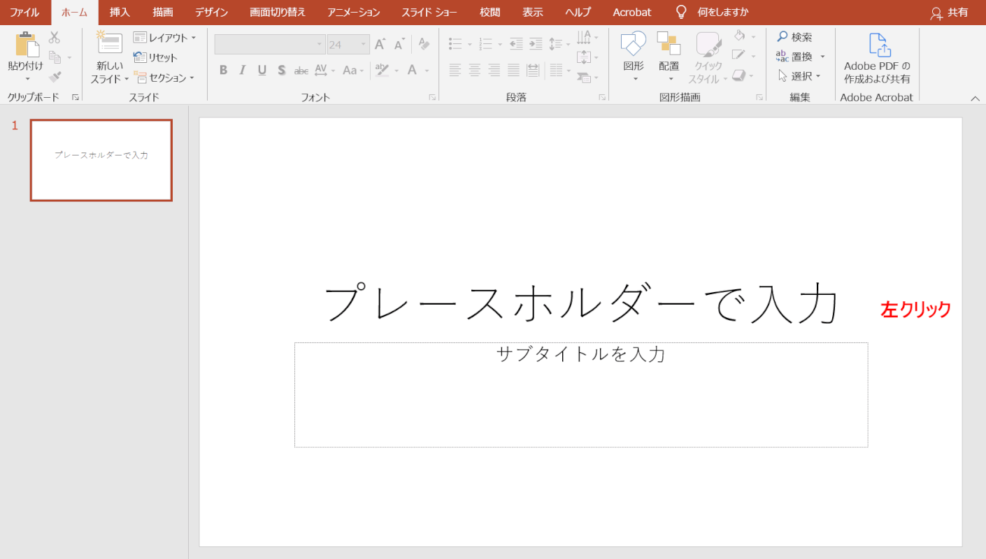Toggle text shadow formatting
Viewport: 986px width, 559px height.
coord(281,70)
